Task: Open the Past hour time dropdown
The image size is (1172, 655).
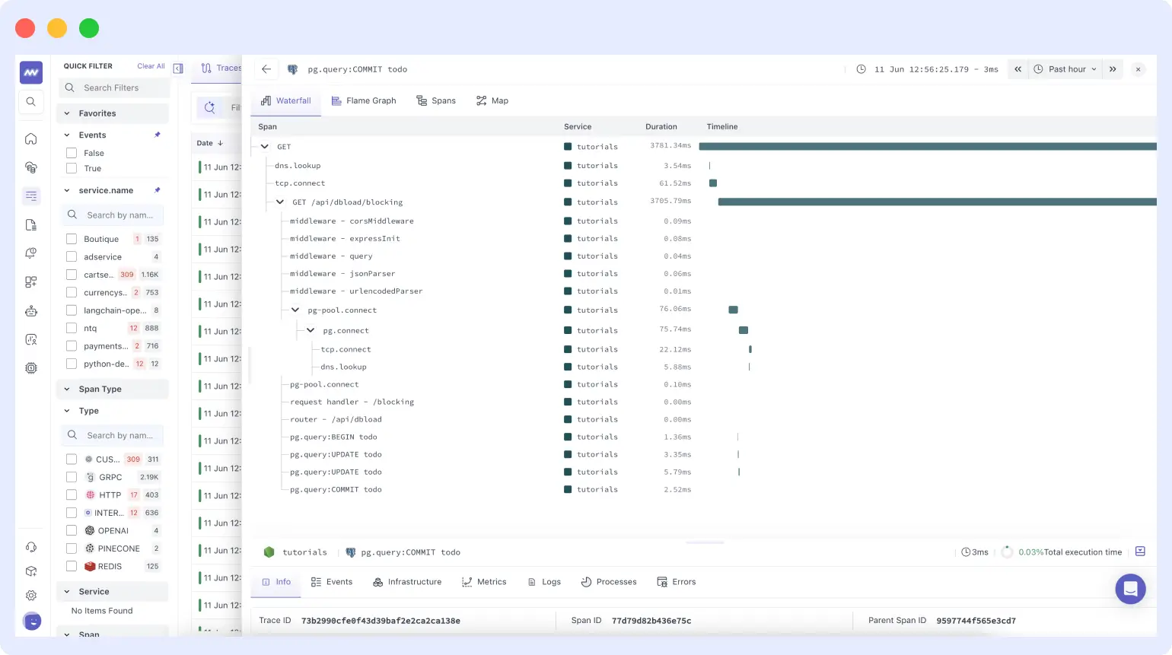Action: click(x=1065, y=69)
